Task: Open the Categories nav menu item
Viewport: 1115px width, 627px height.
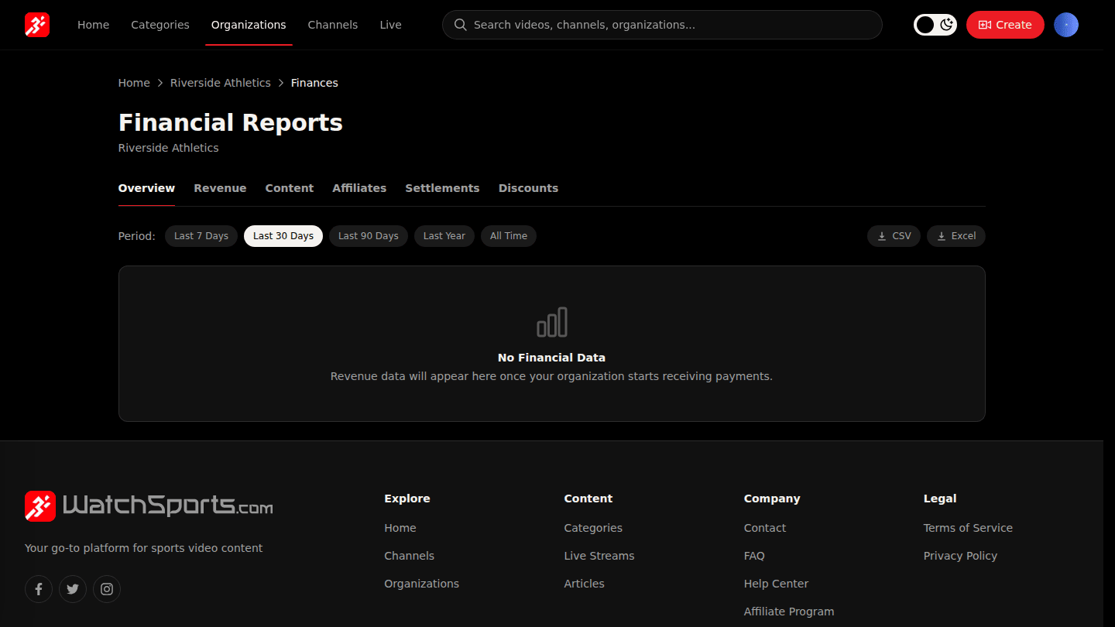Action: click(x=160, y=25)
